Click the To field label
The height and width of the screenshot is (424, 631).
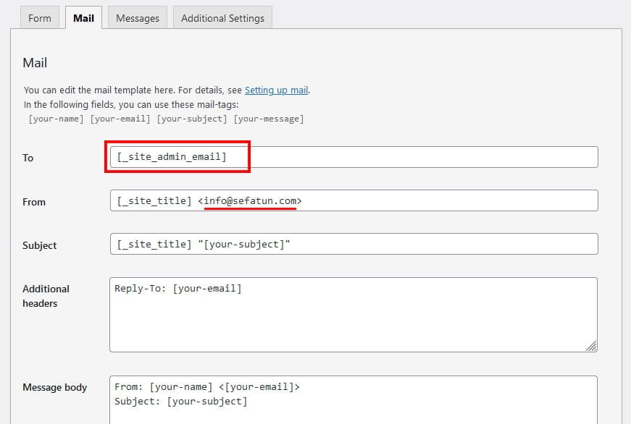pos(28,158)
